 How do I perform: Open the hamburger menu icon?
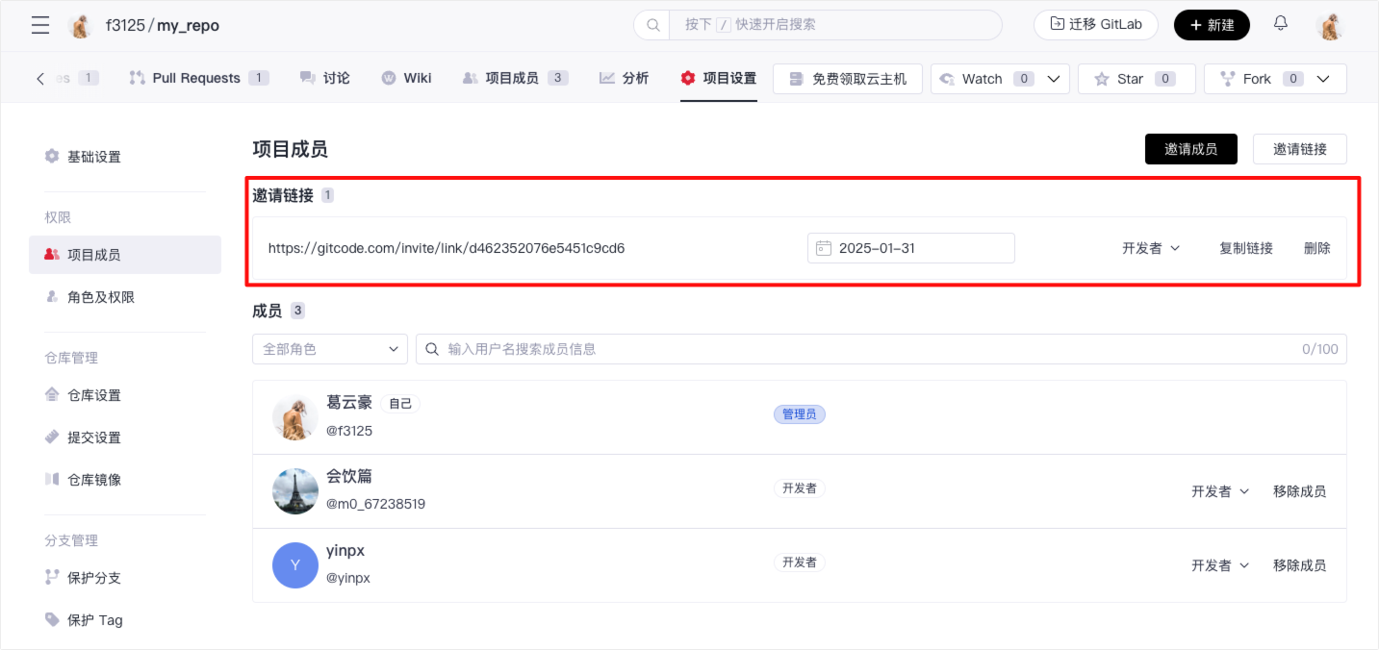coord(40,25)
